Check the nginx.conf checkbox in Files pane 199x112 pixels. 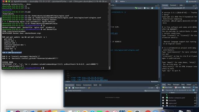coord(163,103)
